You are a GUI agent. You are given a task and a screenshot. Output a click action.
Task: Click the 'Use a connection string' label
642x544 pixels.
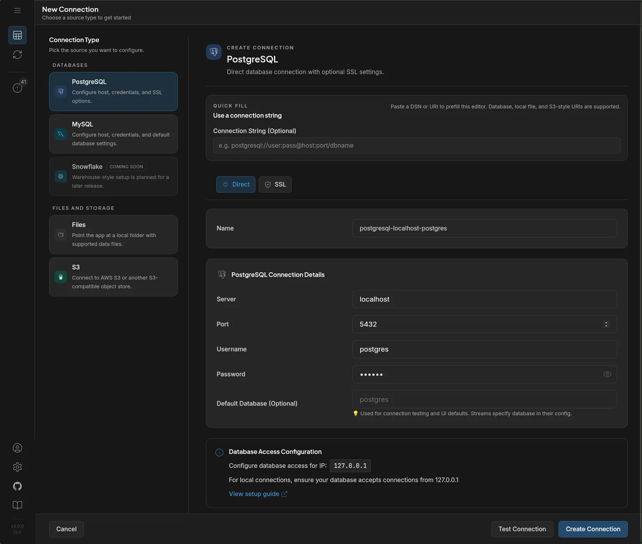tap(247, 115)
